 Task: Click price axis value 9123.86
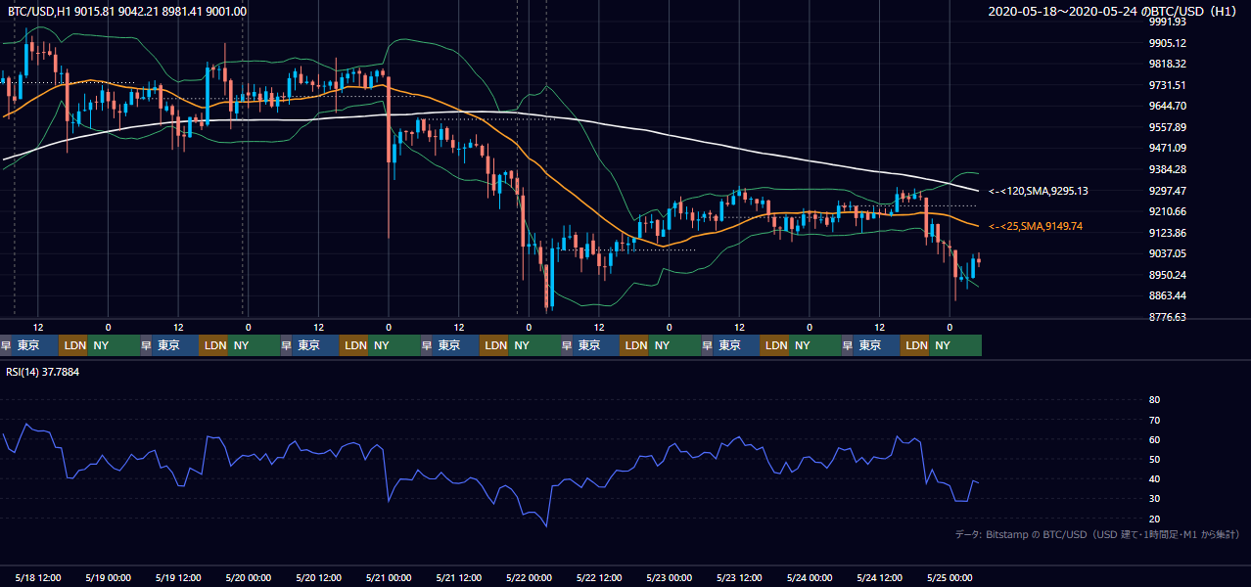pyautogui.click(x=1168, y=233)
